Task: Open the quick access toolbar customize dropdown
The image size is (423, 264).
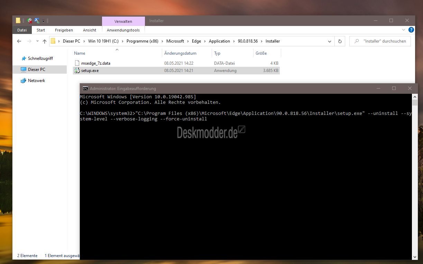Action: point(43,21)
